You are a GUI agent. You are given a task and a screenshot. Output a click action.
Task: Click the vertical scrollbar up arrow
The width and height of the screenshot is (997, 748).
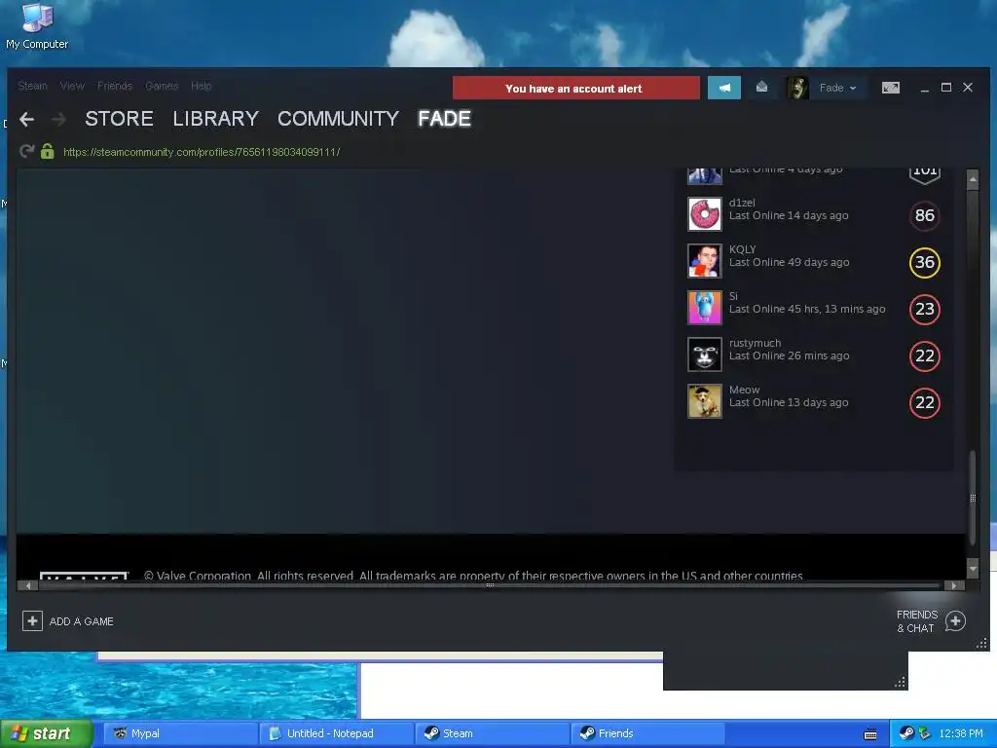tap(973, 180)
